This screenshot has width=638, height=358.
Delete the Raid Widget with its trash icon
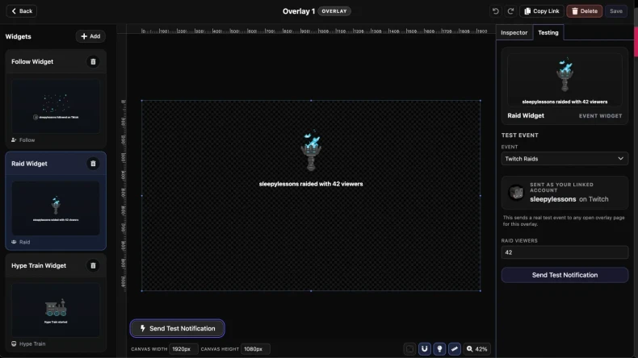point(93,164)
